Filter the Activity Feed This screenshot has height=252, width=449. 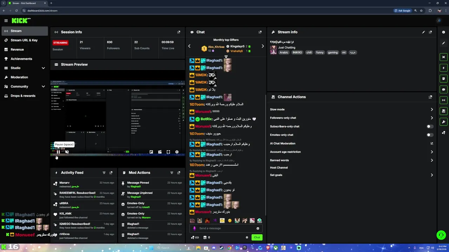pos(104,173)
